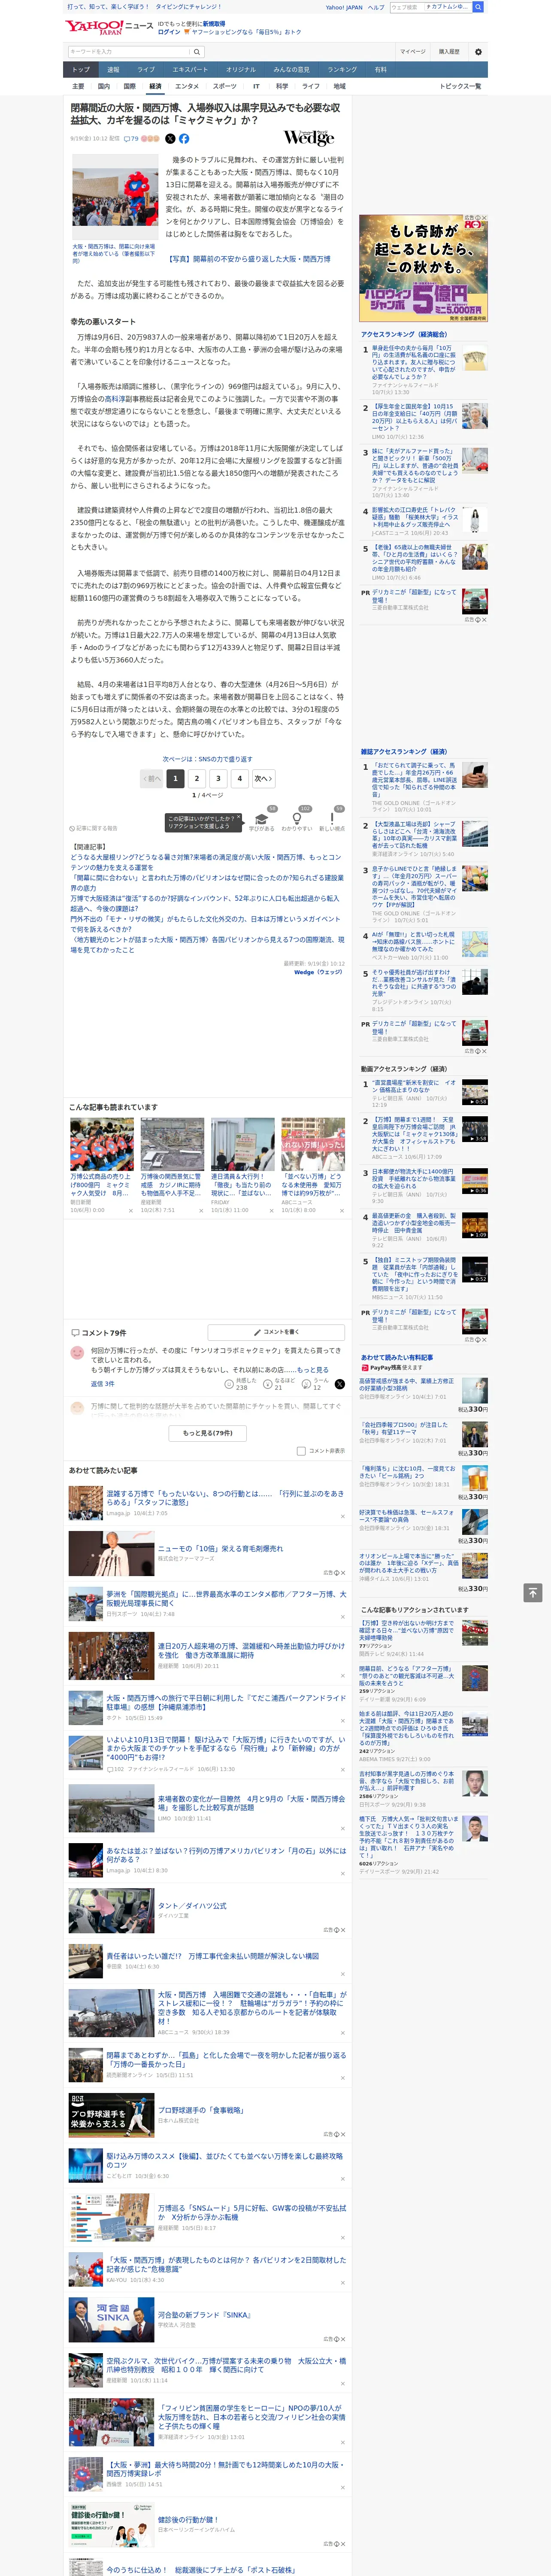
Task: Click the 学びがある graduation cap reaction
Action: tap(262, 820)
